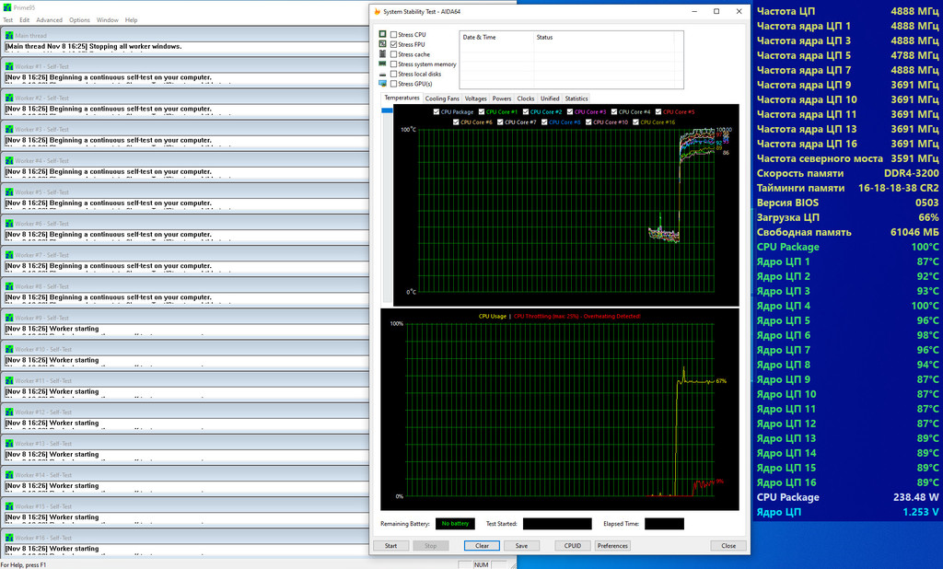Click the Stress CPU chip icon
The image size is (943, 569).
(382, 34)
